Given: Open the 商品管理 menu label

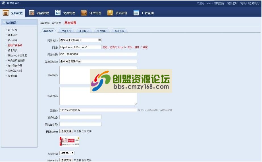Looking at the screenshot, I should click(x=43, y=13).
